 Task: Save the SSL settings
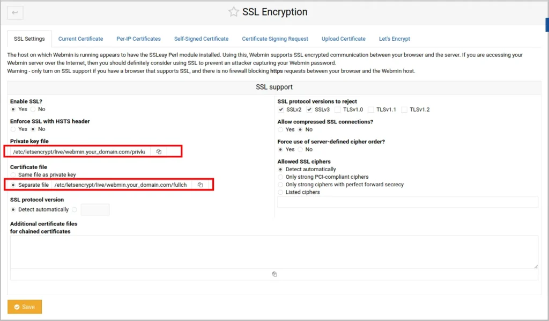[x=25, y=307]
